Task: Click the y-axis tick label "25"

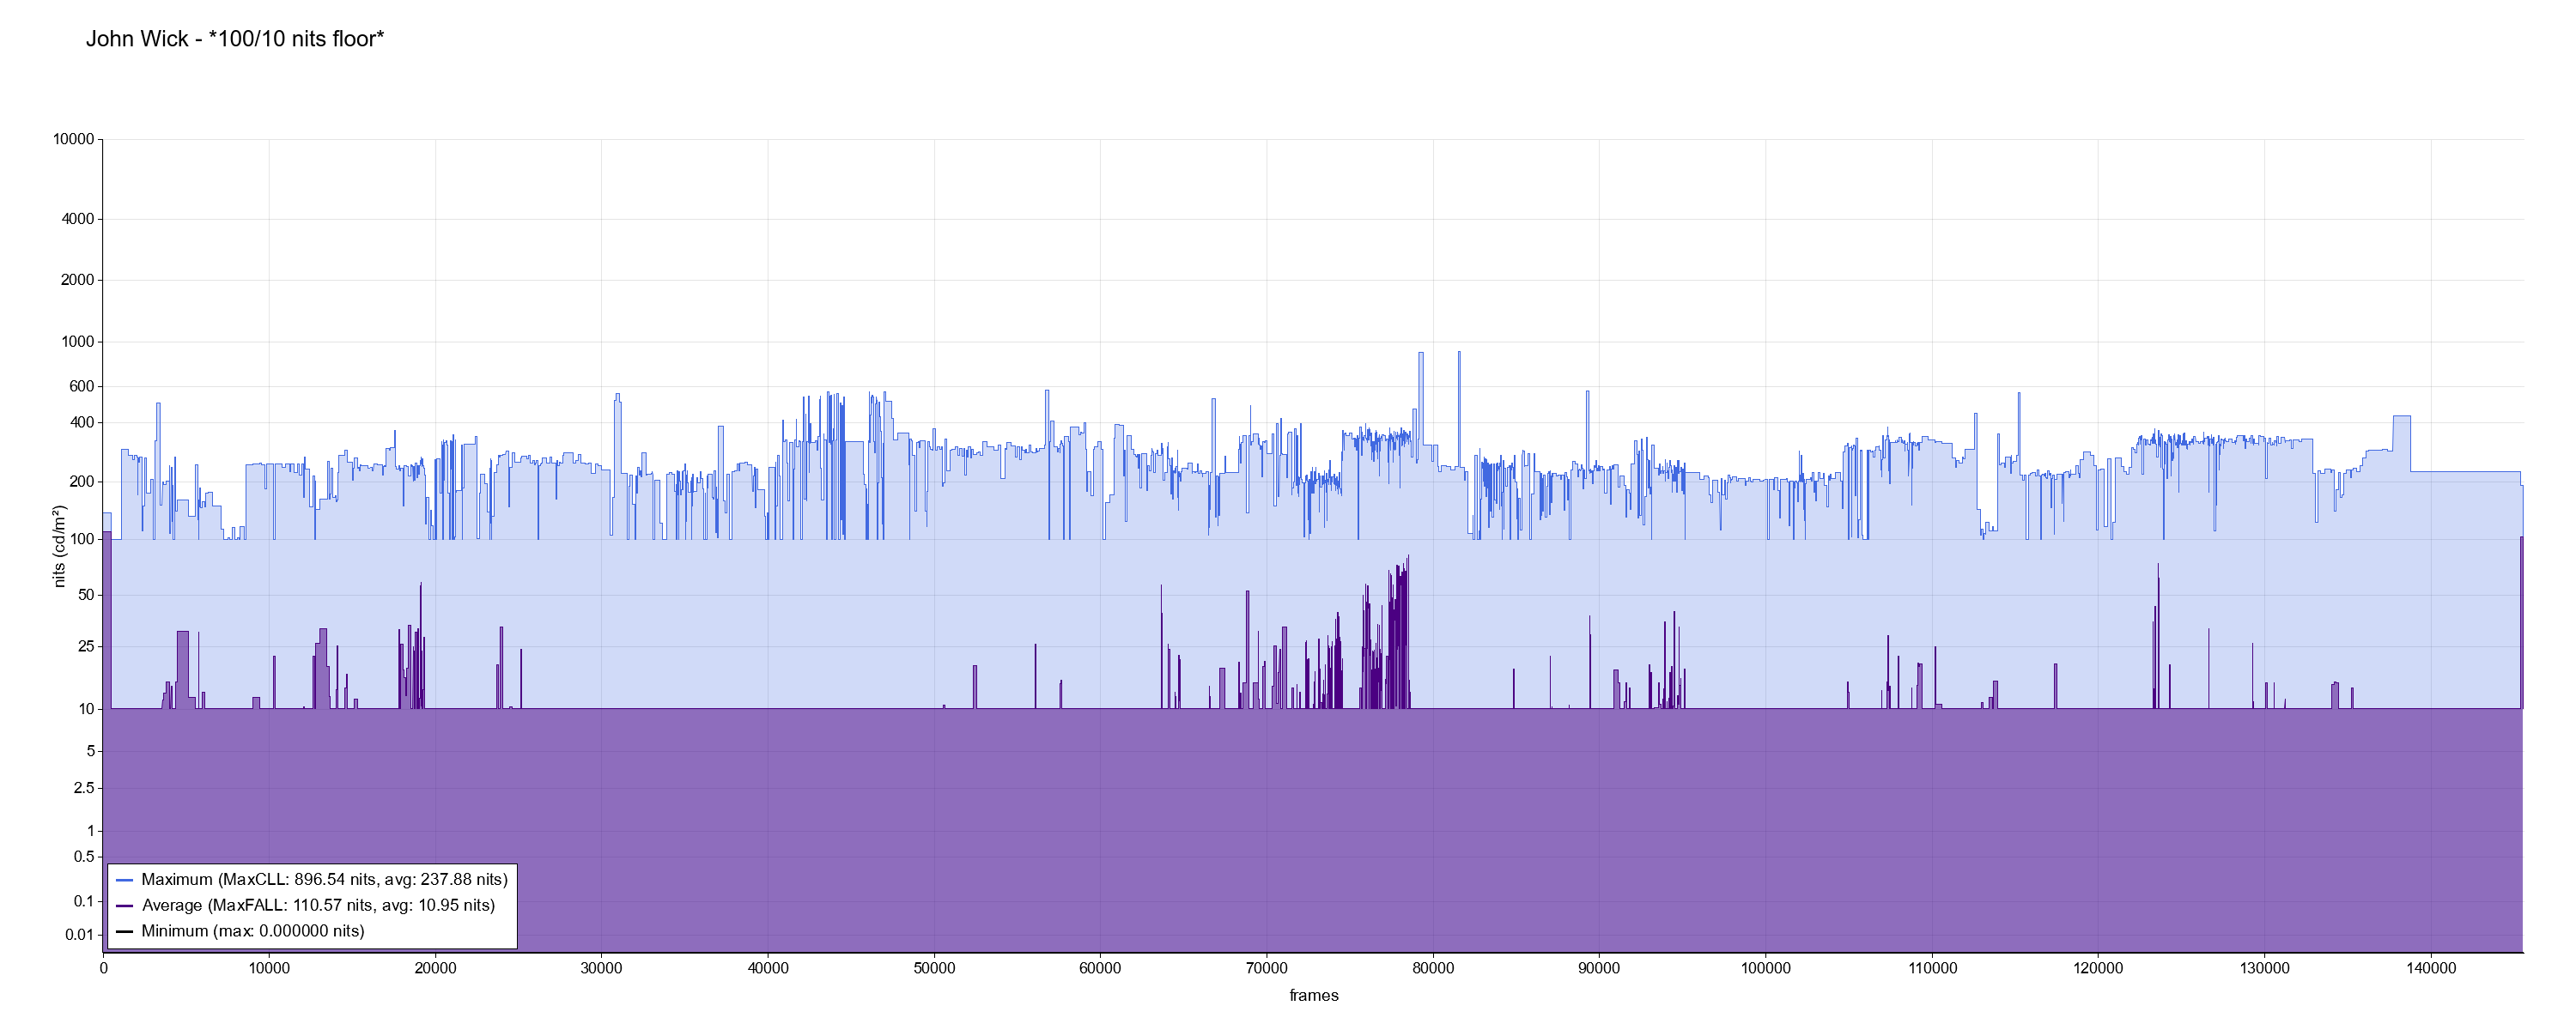Action: coord(86,647)
